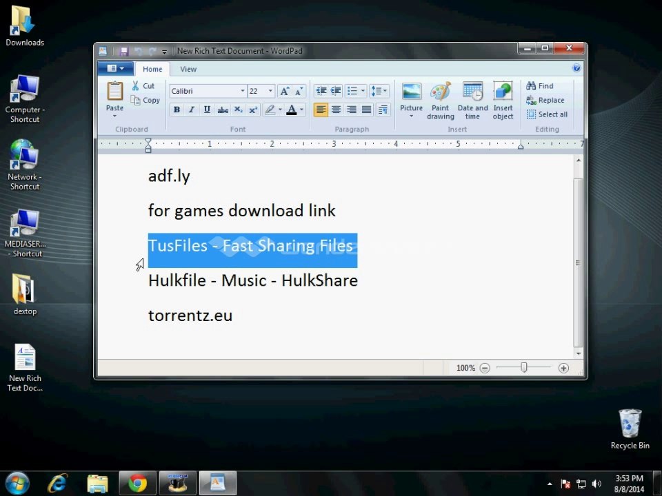Click the Paste clipboard icon

click(114, 92)
